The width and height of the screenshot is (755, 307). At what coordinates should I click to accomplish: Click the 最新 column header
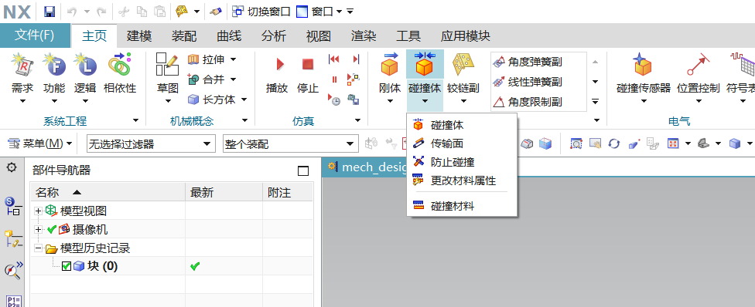224,193
